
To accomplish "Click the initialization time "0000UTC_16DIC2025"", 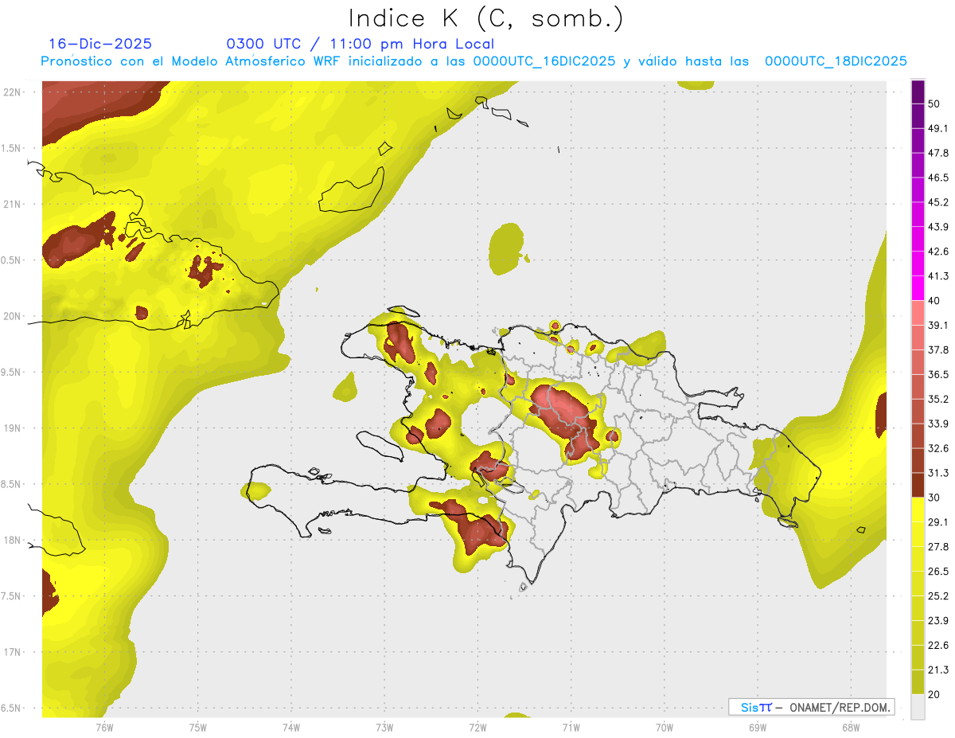I will pos(544,61).
